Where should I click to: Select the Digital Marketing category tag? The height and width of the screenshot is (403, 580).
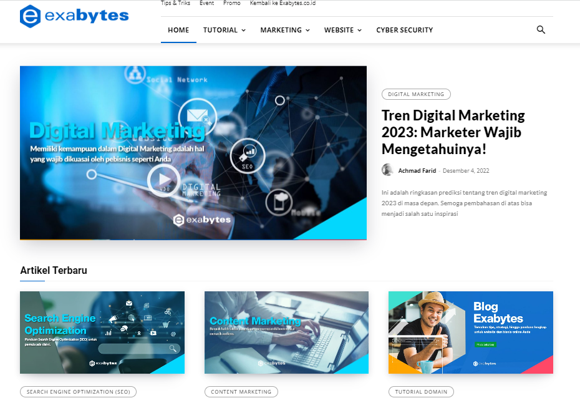tap(416, 94)
